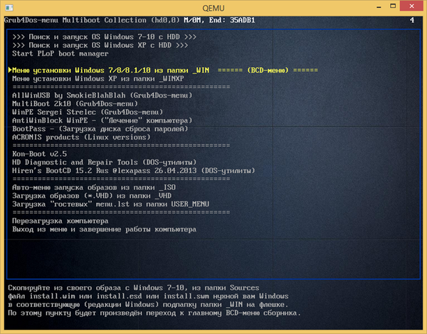Viewport: 427px width, 334px height.
Task: Close the QEMU window
Action: (x=411, y=6)
